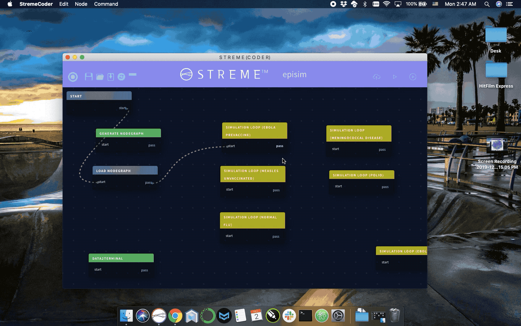The image size is (521, 326).
Task: Open Google Chrome from the Dock
Action: click(x=175, y=316)
